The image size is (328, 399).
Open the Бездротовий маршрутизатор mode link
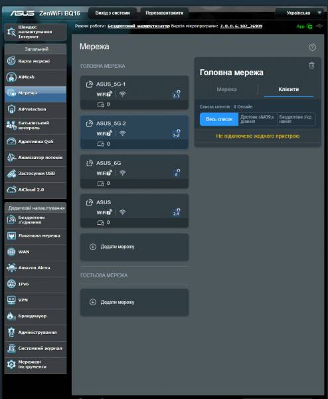pyautogui.click(x=139, y=26)
